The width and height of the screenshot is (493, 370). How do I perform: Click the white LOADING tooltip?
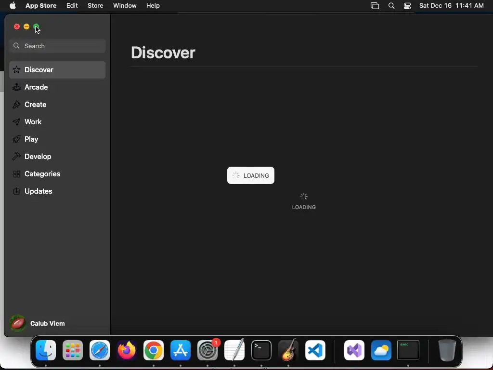250,175
